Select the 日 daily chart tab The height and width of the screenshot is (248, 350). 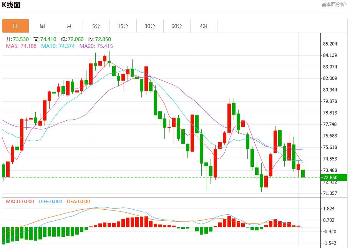click(x=15, y=26)
